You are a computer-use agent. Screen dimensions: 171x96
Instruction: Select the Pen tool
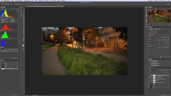(24, 33)
